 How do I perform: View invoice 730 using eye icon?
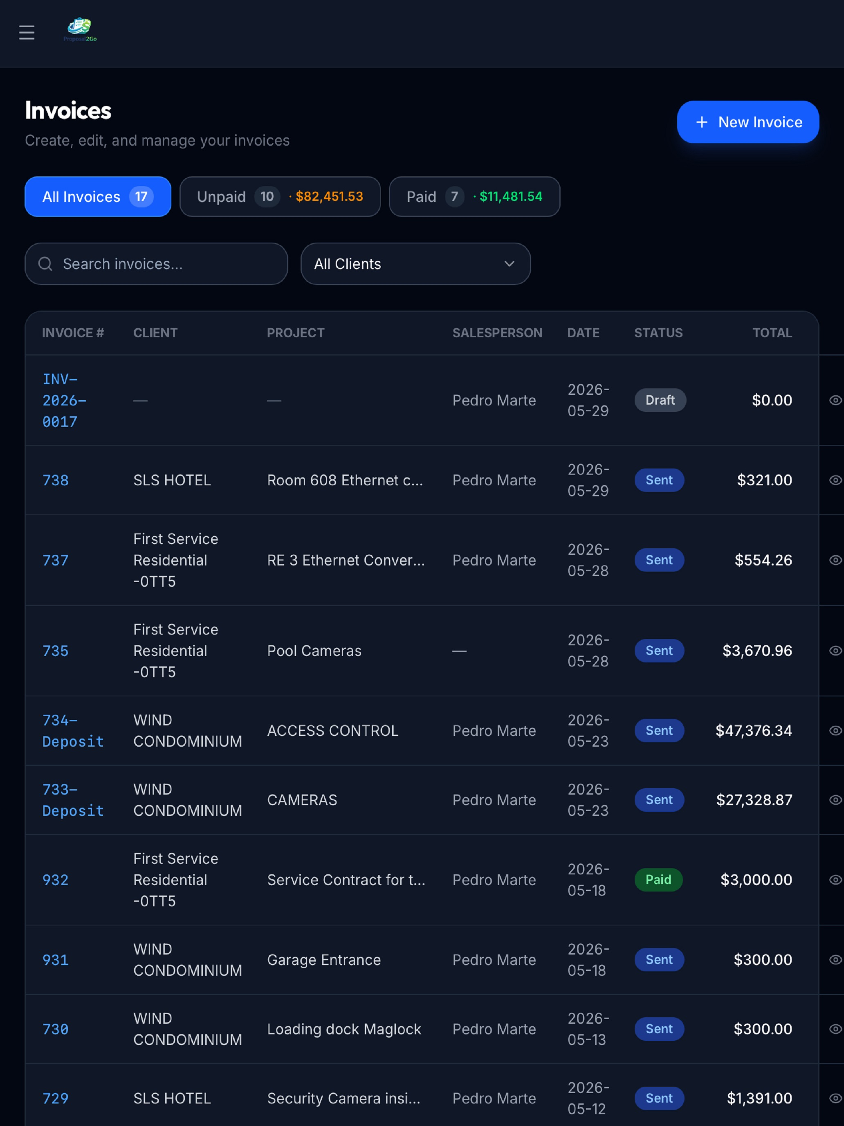point(835,1029)
